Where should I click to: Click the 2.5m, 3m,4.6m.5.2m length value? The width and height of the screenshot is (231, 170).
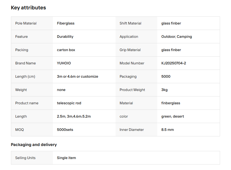point(74,117)
